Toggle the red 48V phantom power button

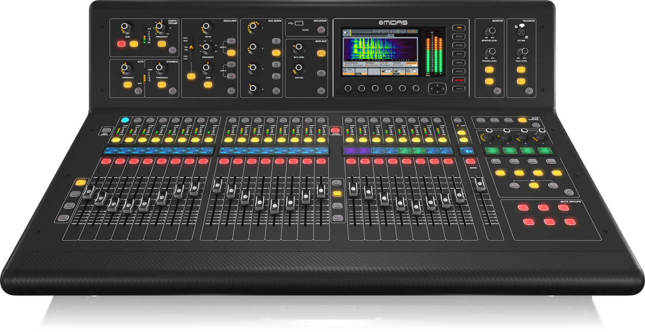point(121,44)
